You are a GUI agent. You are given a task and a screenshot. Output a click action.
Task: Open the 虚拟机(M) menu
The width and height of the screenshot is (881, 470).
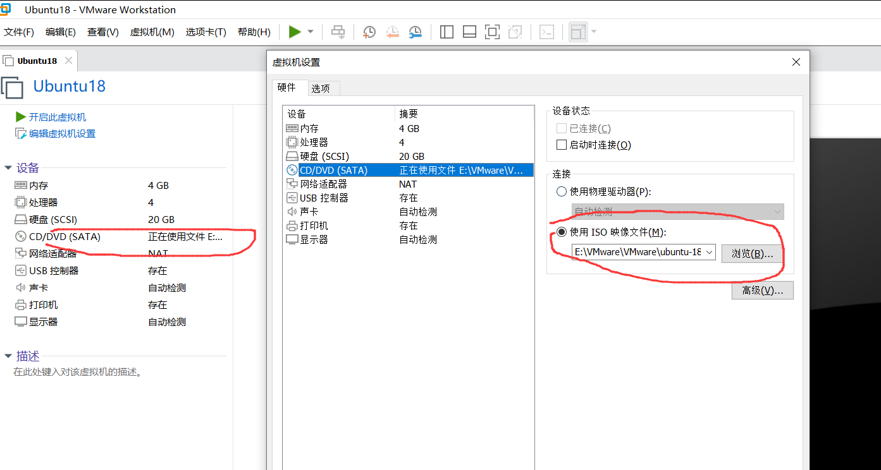152,32
